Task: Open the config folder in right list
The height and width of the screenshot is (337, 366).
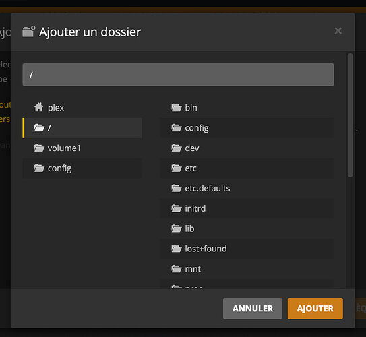Action: pos(247,128)
